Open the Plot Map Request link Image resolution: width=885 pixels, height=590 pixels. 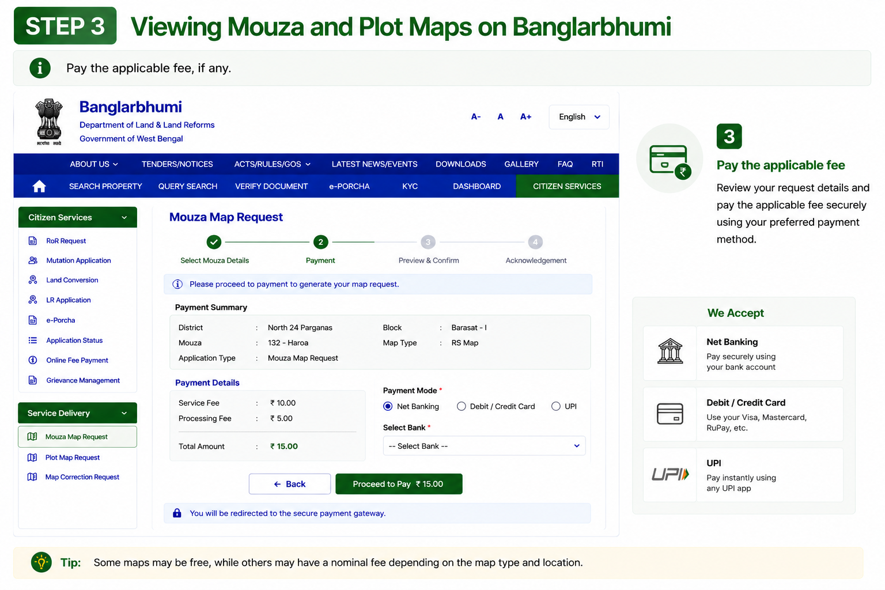73,457
